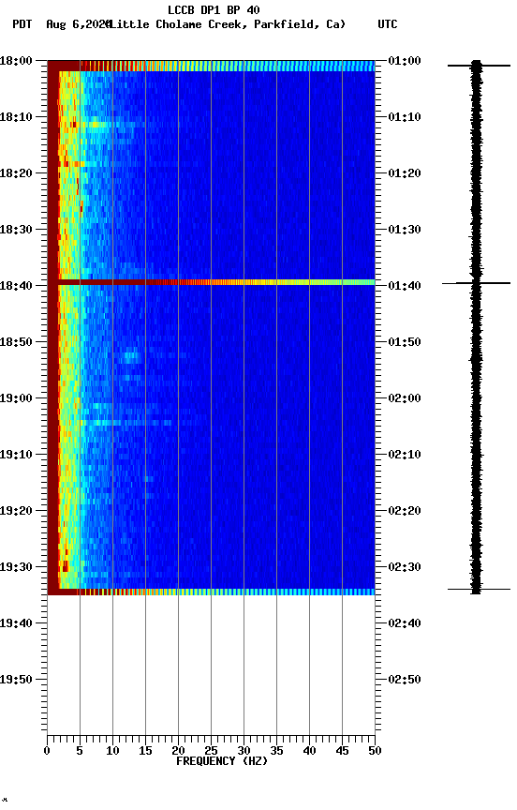Click the waveform spike marker at 01:40
517x810 pixels.
(476, 283)
